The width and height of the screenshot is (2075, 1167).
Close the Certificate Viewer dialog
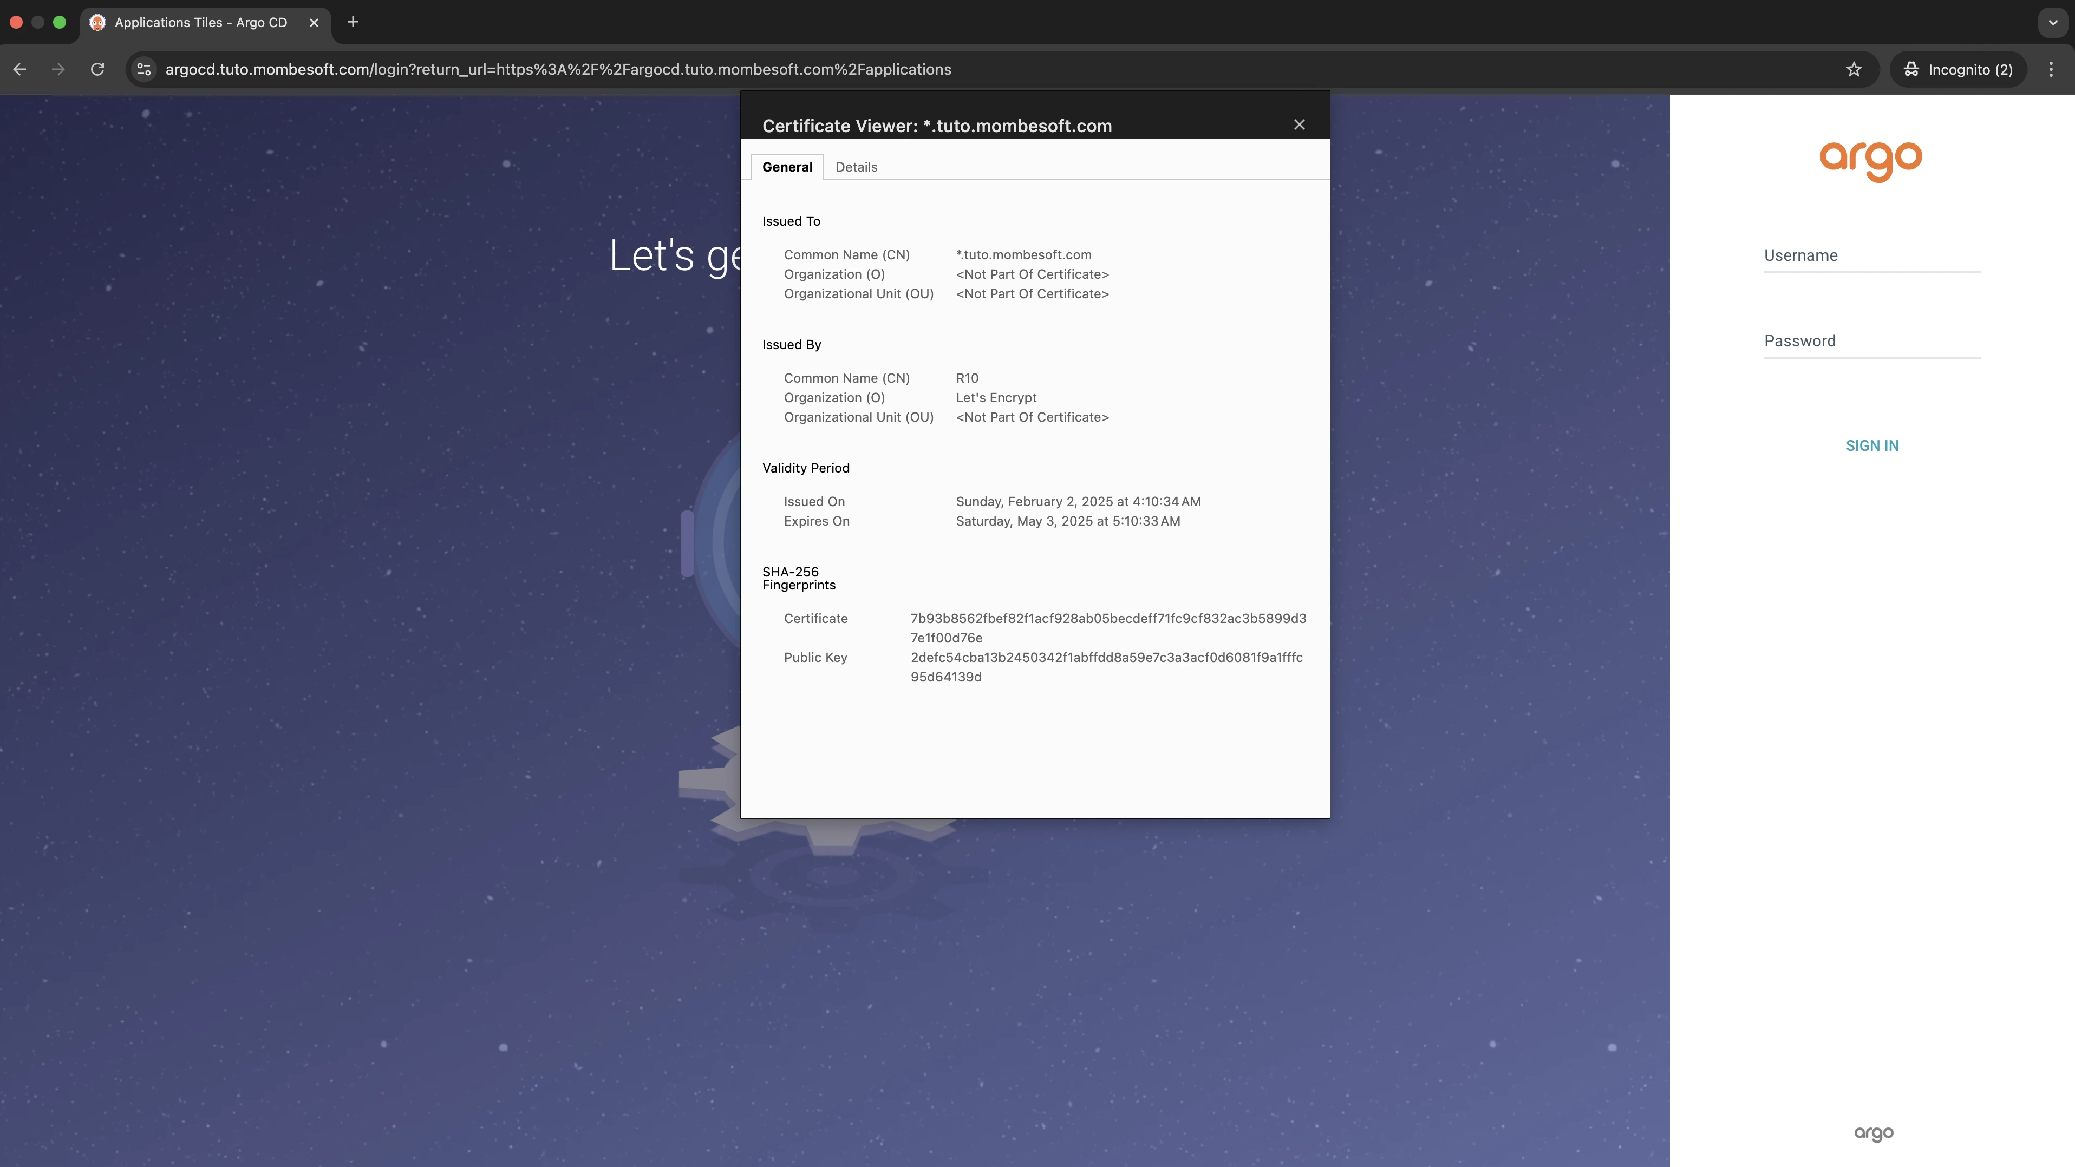tap(1298, 125)
